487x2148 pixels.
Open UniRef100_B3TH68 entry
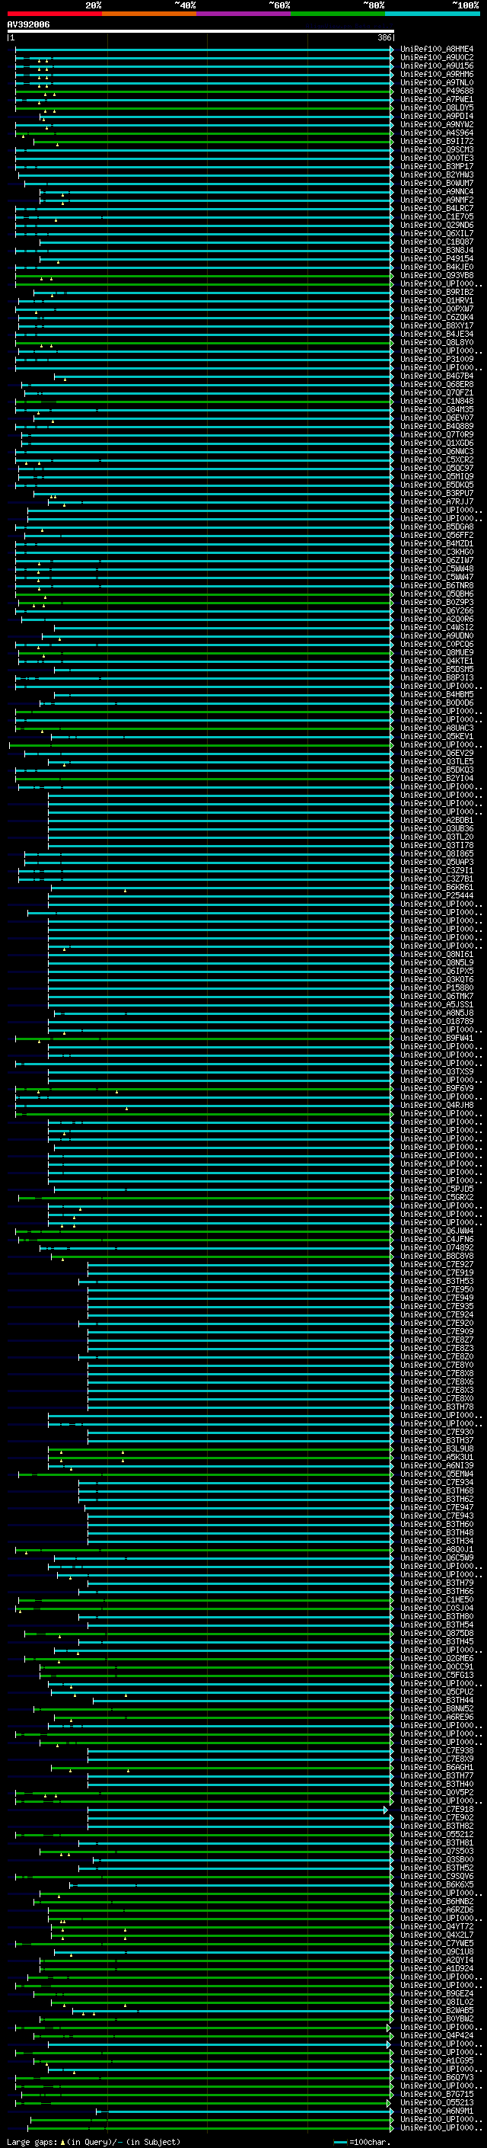tap(437, 1490)
